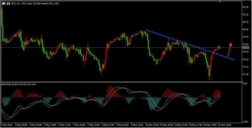Screen dimensions: 252x128
Task: Click the 80.20 price scale label
Action: click(246, 30)
